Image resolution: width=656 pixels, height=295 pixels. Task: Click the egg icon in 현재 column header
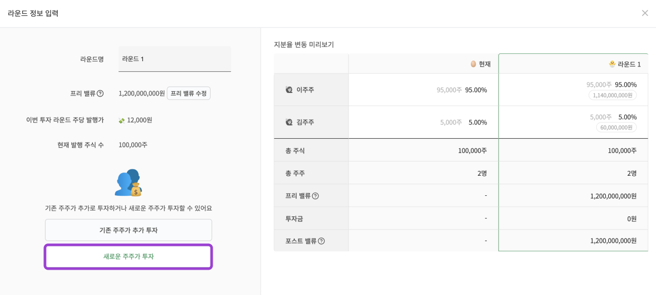(x=473, y=64)
